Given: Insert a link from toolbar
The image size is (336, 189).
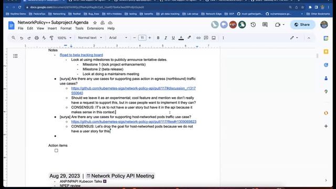Looking at the screenshot, I should (x=198, y=38).
